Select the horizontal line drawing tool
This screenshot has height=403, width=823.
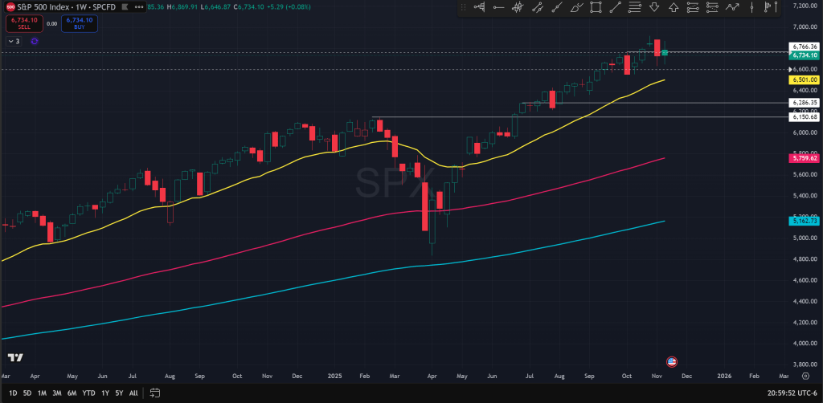point(498,8)
